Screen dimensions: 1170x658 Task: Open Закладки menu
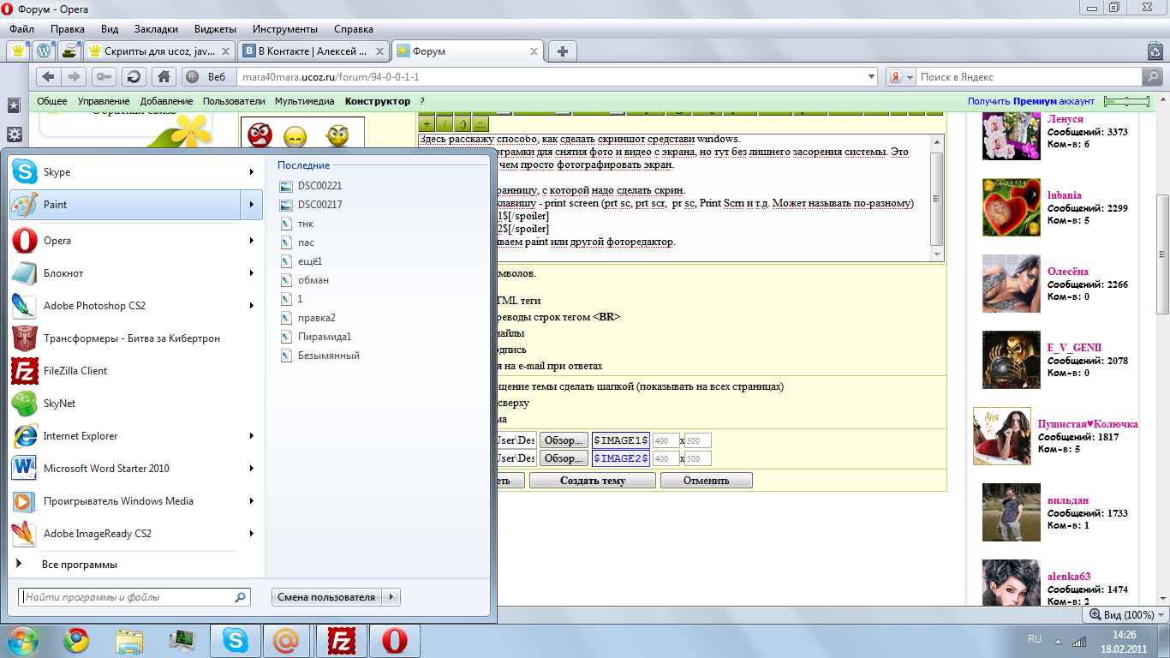click(156, 29)
